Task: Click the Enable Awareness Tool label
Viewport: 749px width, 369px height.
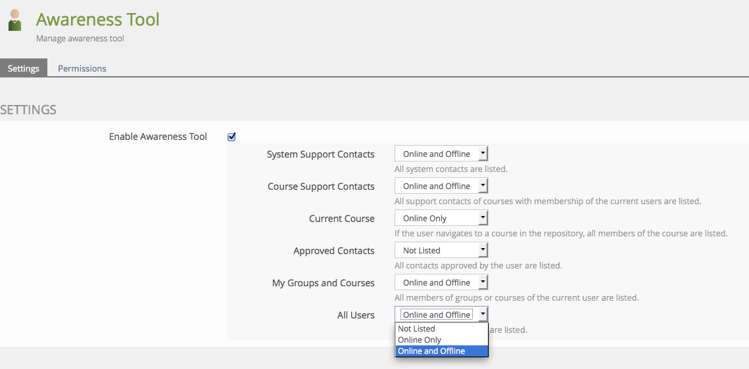Action: click(158, 137)
